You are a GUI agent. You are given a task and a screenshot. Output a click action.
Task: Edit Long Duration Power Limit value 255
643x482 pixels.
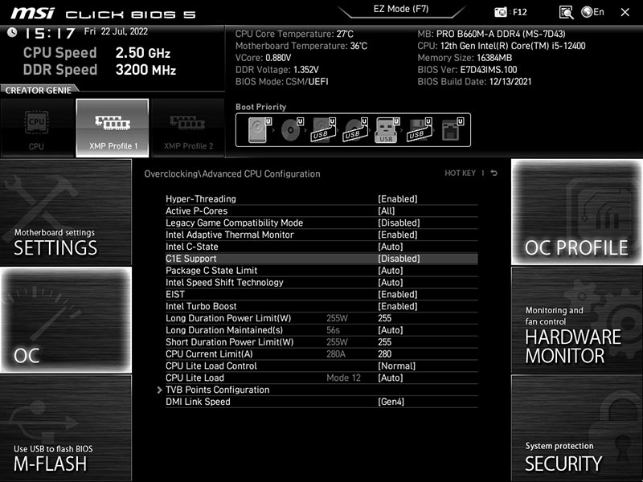tap(385, 318)
